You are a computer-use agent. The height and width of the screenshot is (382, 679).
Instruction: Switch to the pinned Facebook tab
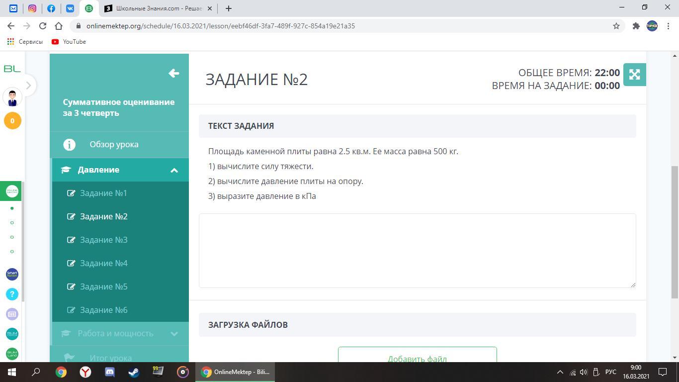tap(51, 8)
